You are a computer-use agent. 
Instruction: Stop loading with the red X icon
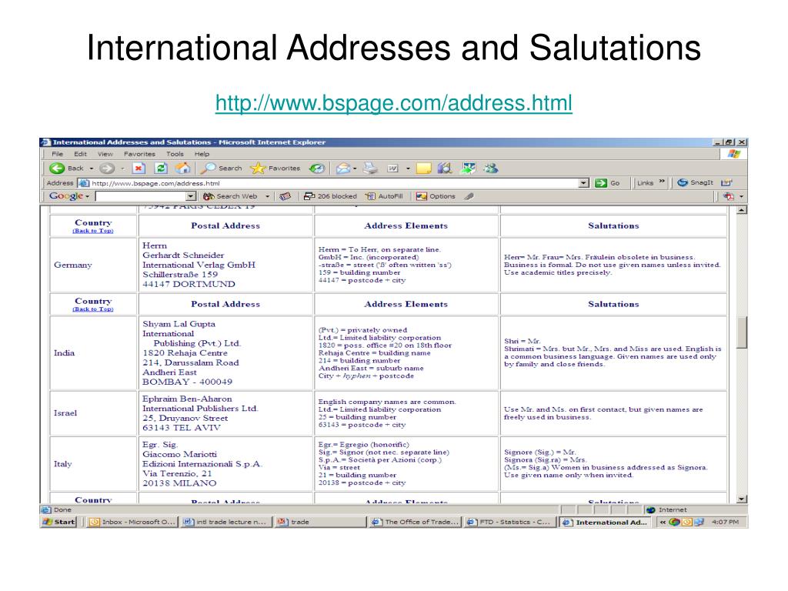(139, 169)
